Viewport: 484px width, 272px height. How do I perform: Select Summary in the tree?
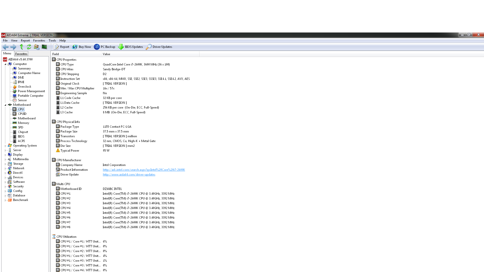[x=24, y=69]
